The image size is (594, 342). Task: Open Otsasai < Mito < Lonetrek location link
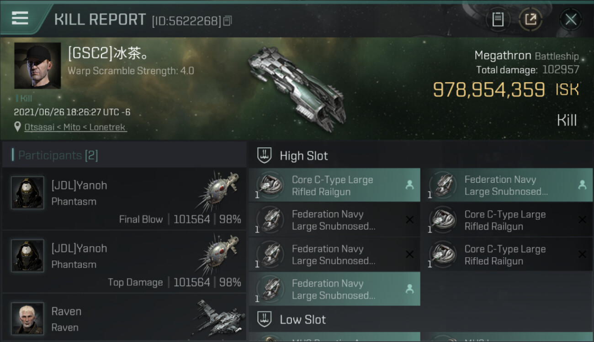pyautogui.click(x=75, y=127)
